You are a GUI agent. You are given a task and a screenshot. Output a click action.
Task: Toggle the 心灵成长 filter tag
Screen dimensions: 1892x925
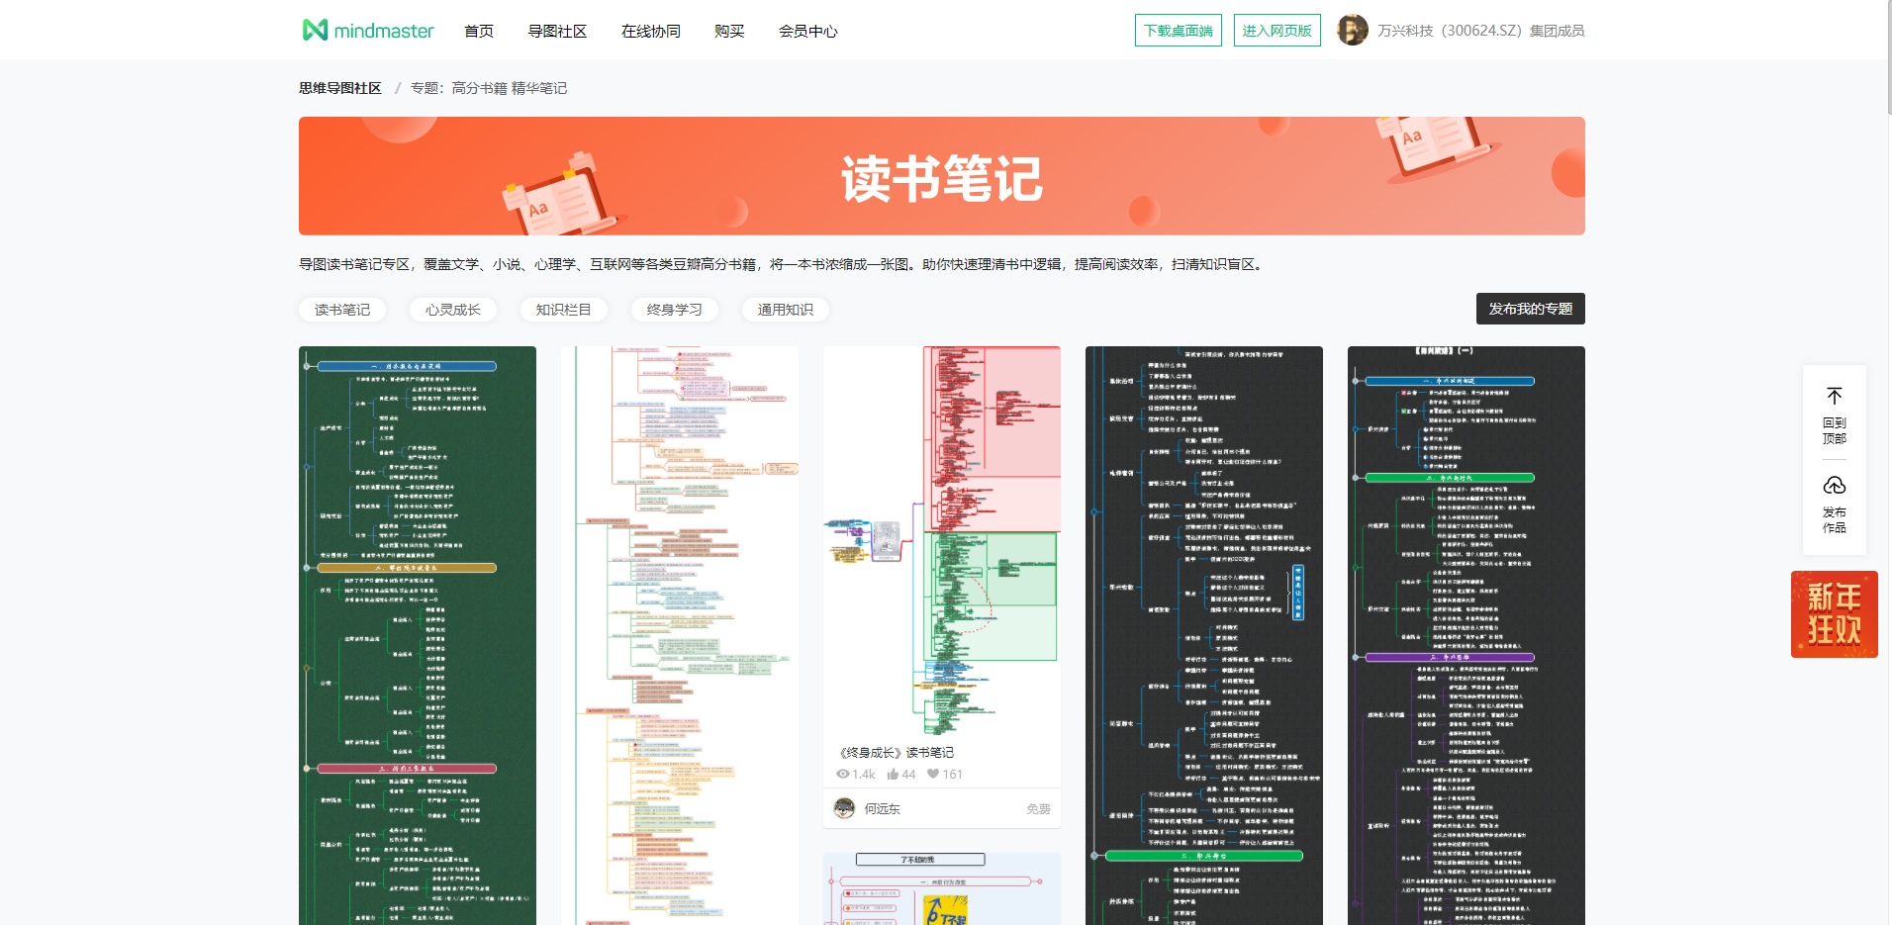tap(452, 309)
